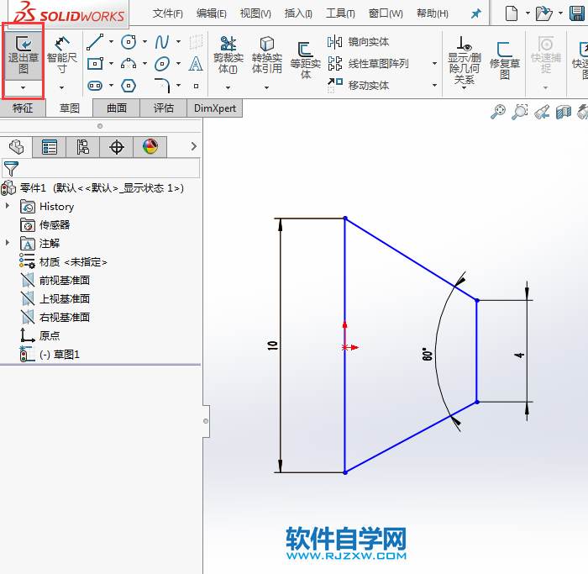Viewport: 588px width, 574px height.
Task: Select the Ellipse sketch tool
Action: pyautogui.click(x=162, y=63)
